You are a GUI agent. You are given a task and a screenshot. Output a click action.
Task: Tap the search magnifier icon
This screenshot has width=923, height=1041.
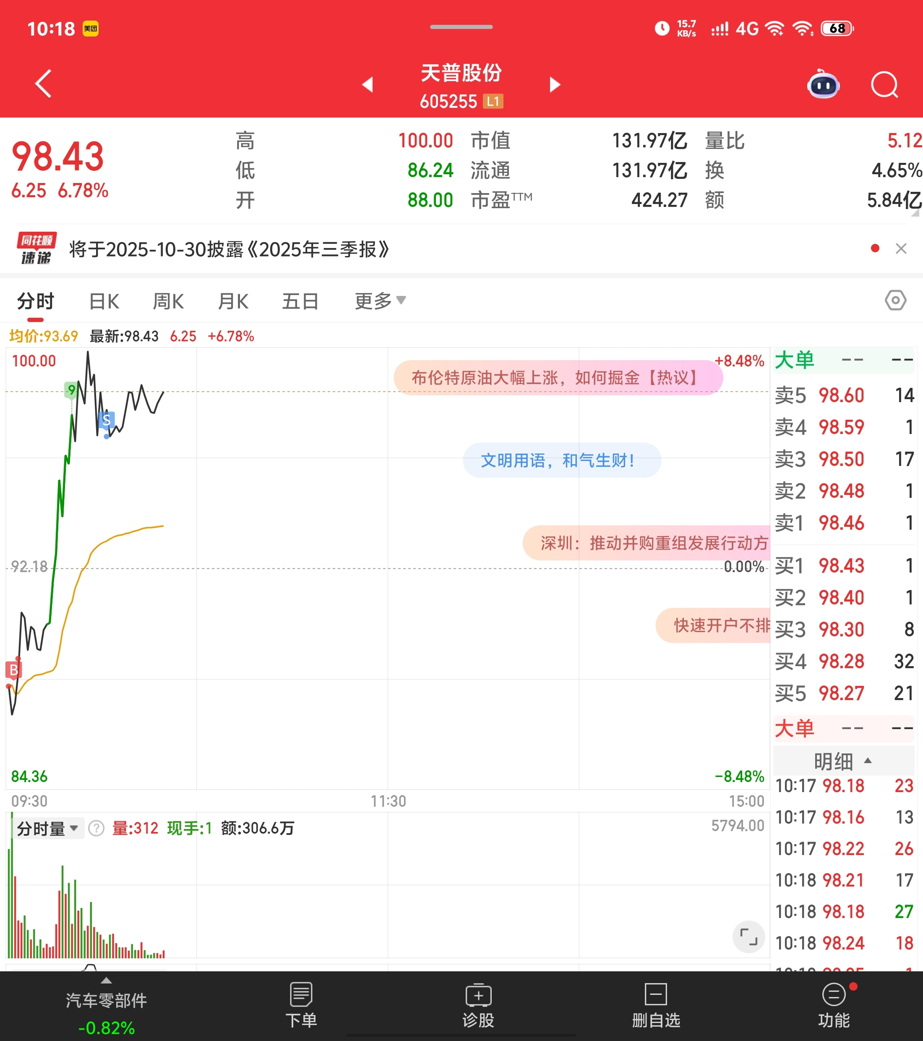tap(884, 84)
